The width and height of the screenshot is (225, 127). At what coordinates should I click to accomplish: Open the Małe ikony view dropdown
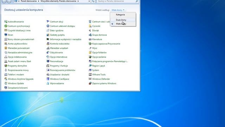pos(118,10)
